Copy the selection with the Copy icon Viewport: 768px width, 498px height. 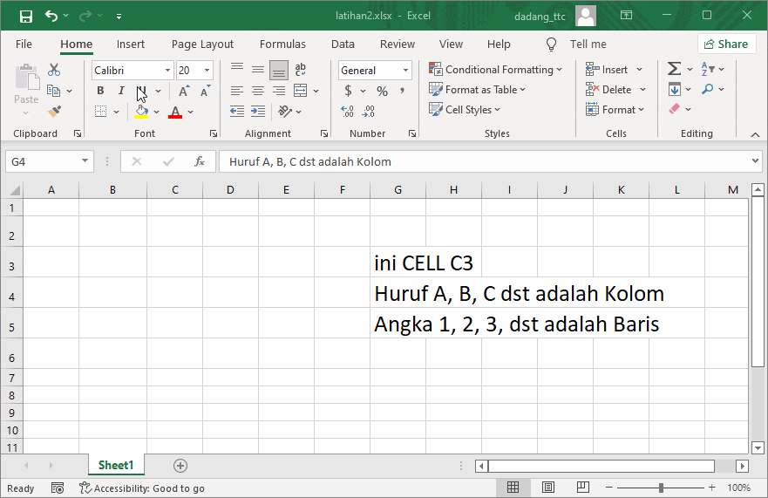coord(53,91)
